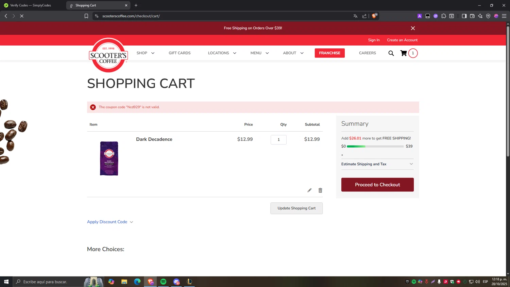The width and height of the screenshot is (510, 287).
Task: Open the Brave Wallet icon
Action: point(472,16)
